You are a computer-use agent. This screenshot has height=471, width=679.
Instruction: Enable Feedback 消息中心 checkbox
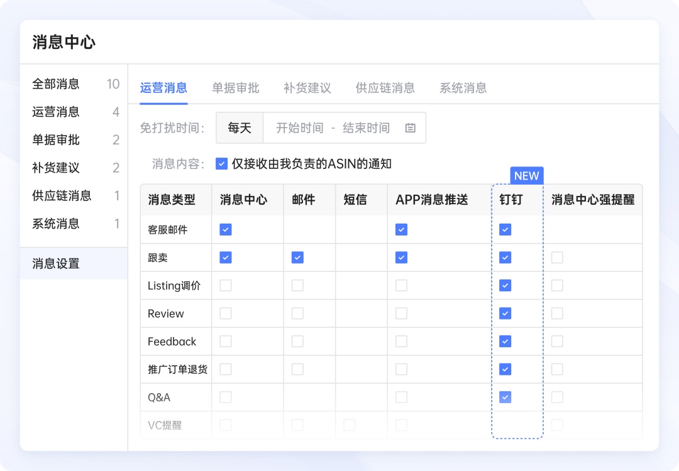click(226, 341)
